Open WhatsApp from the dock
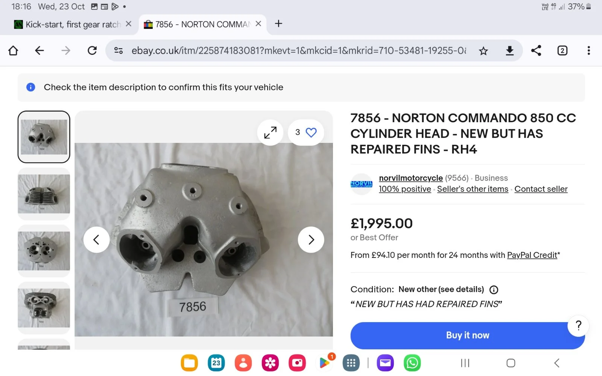 412,363
